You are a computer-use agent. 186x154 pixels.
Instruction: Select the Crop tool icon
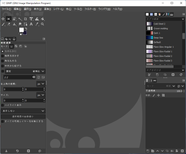pyautogui.click(x=25, y=19)
